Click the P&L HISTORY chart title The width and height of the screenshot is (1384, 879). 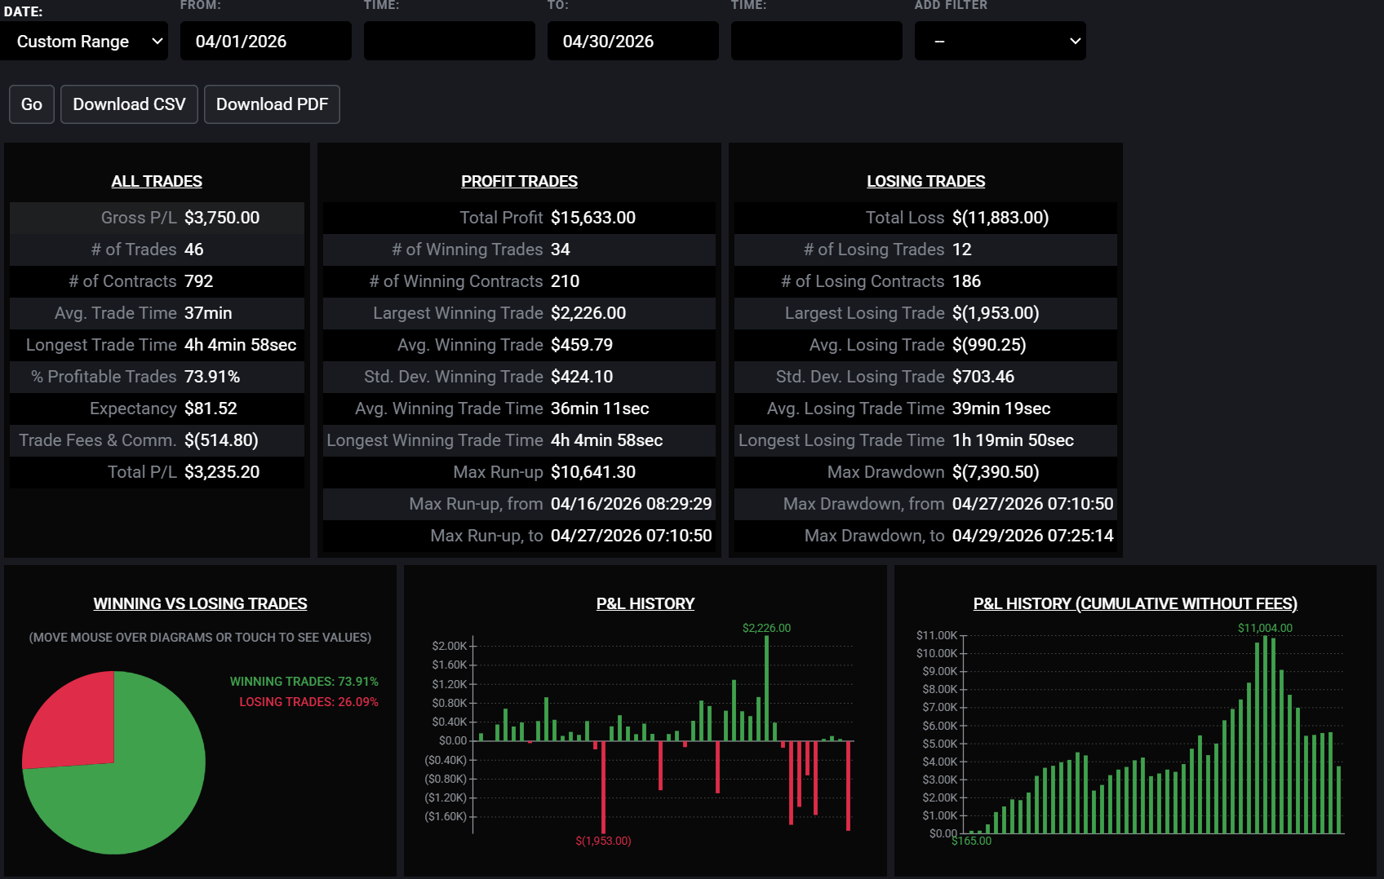point(645,603)
